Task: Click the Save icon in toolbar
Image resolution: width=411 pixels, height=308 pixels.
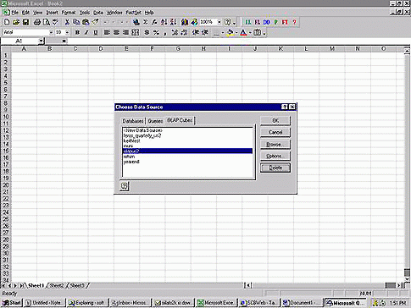Action: (x=25, y=22)
